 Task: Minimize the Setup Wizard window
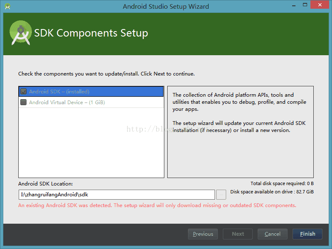294,5
